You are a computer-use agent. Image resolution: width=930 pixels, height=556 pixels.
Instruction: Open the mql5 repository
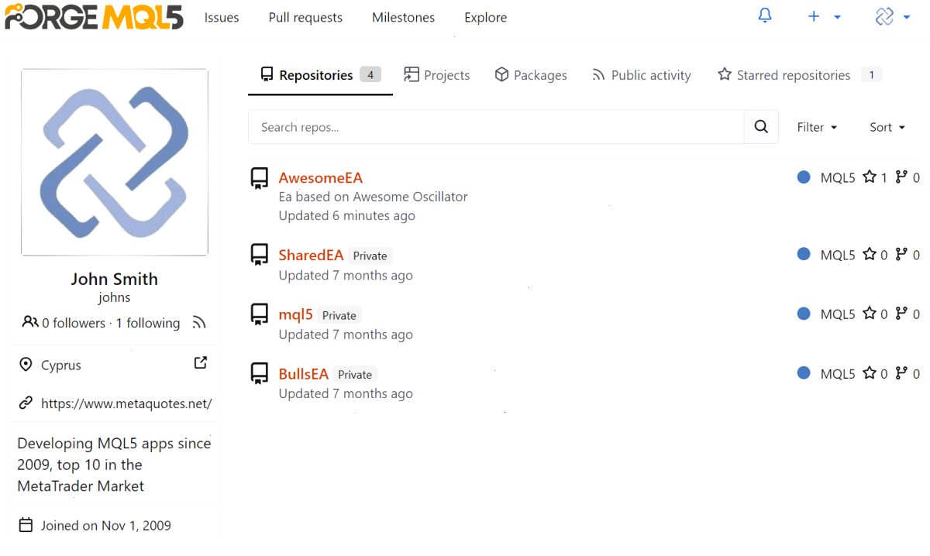(296, 314)
